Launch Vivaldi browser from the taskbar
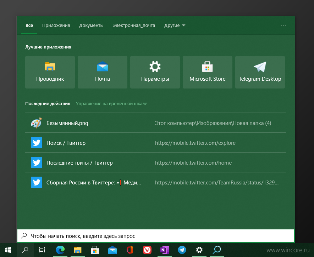This screenshot has width=314, height=257. coord(147,250)
